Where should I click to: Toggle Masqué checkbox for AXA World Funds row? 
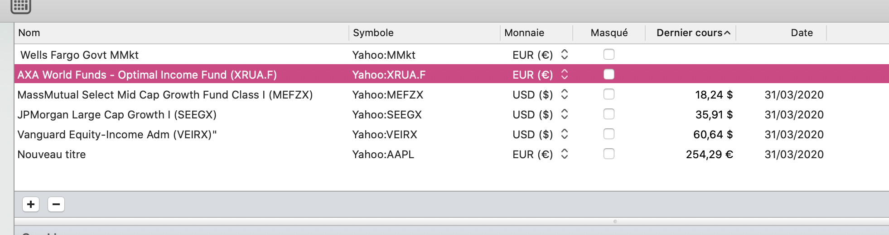pos(609,74)
